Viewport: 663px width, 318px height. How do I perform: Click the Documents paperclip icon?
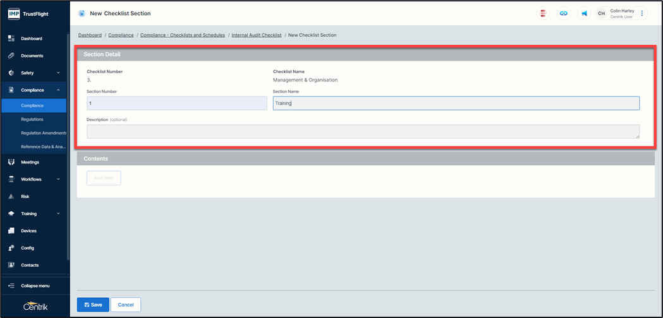tap(11, 56)
